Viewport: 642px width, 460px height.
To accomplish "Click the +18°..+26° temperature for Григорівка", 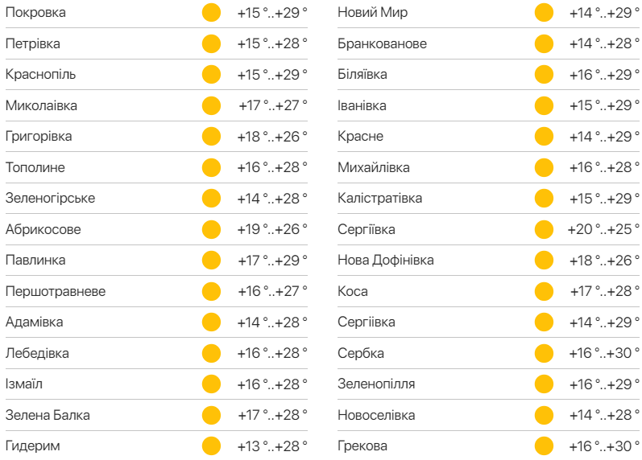I will pyautogui.click(x=272, y=137).
